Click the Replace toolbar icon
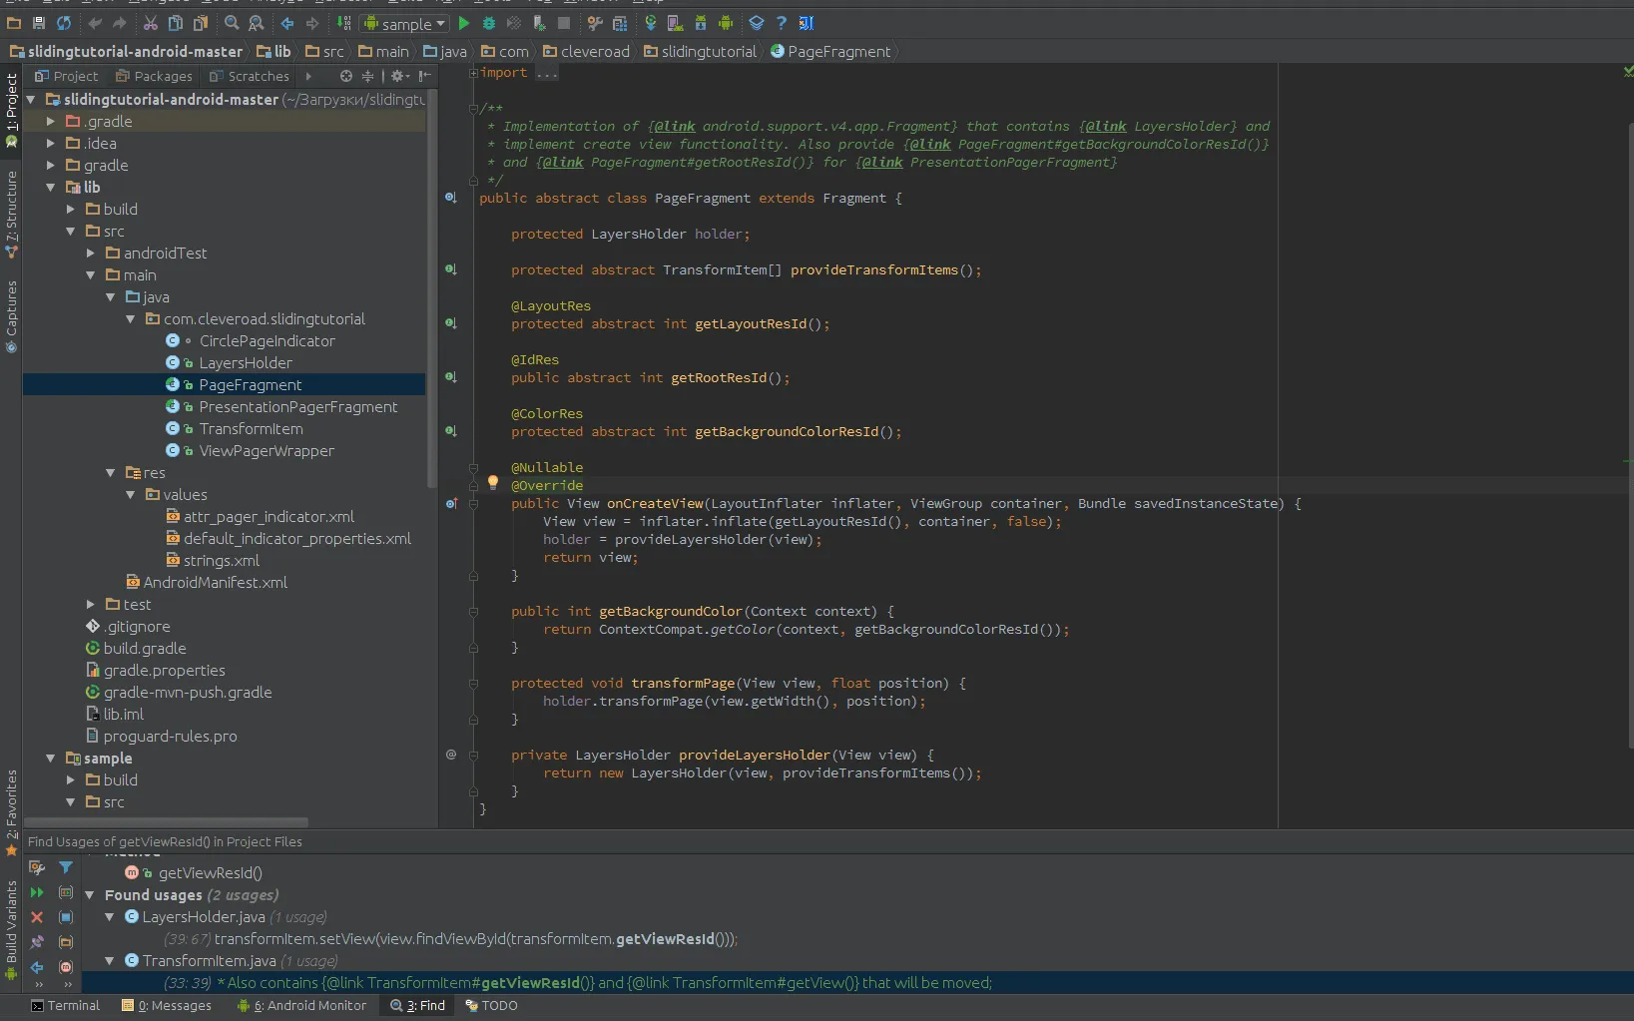 [257, 23]
